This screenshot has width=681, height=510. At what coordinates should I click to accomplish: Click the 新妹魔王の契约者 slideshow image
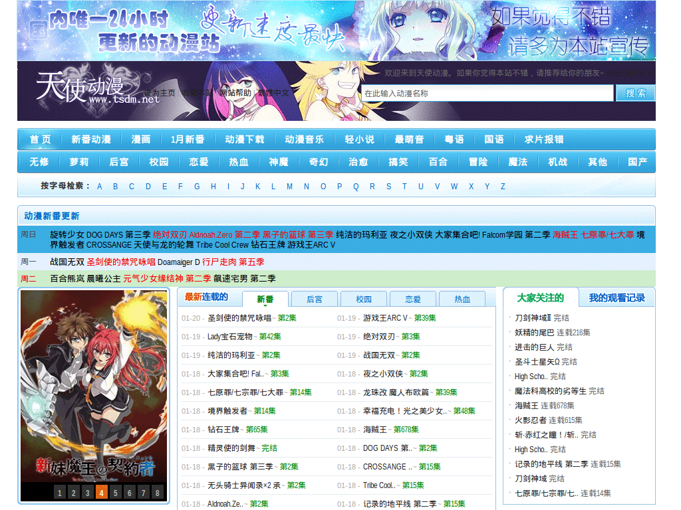94,386
